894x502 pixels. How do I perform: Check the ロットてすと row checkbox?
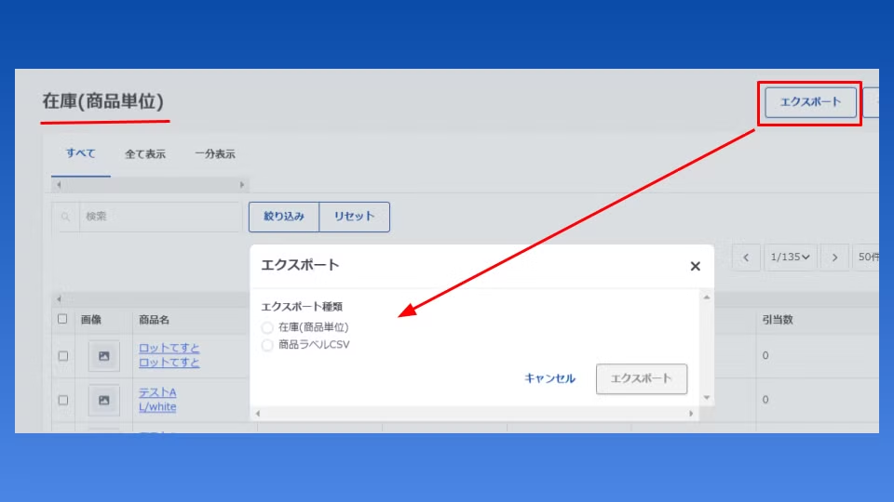63,356
